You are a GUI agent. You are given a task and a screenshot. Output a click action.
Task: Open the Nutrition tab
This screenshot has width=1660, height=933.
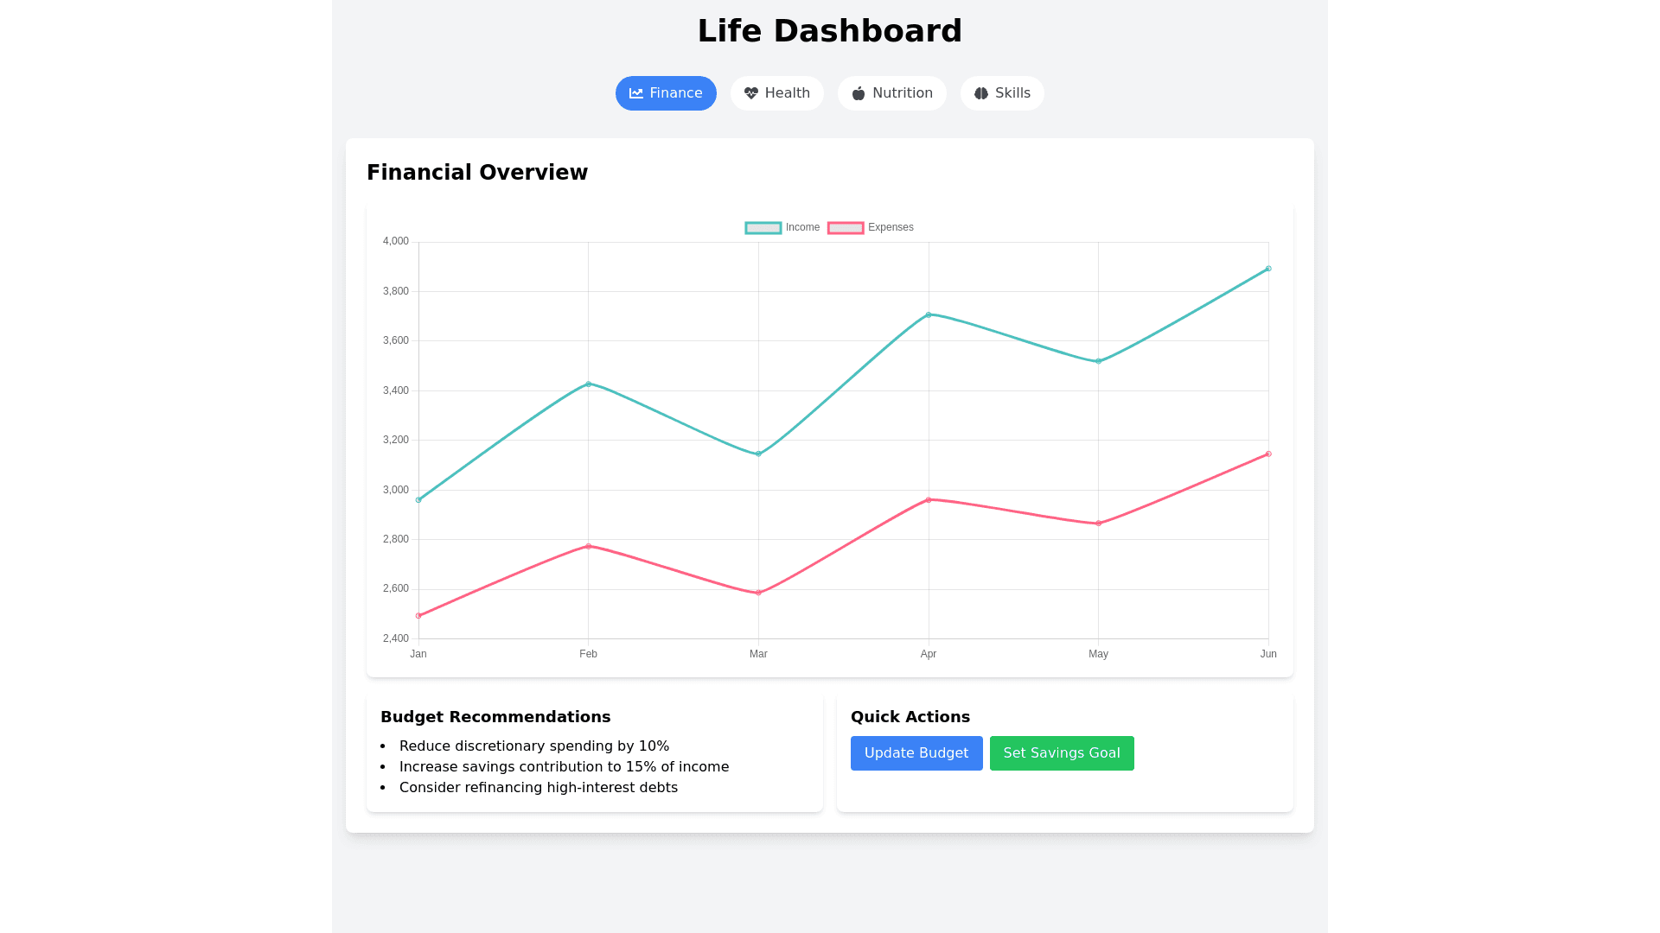(891, 93)
